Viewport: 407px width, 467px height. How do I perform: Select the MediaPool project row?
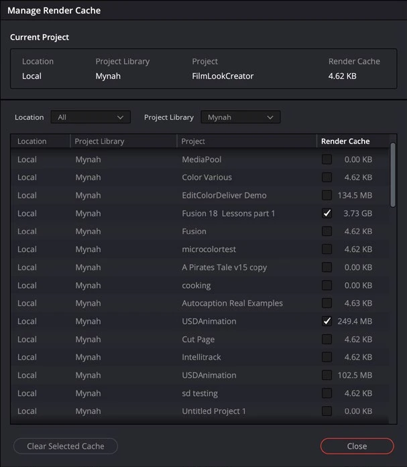(200, 159)
